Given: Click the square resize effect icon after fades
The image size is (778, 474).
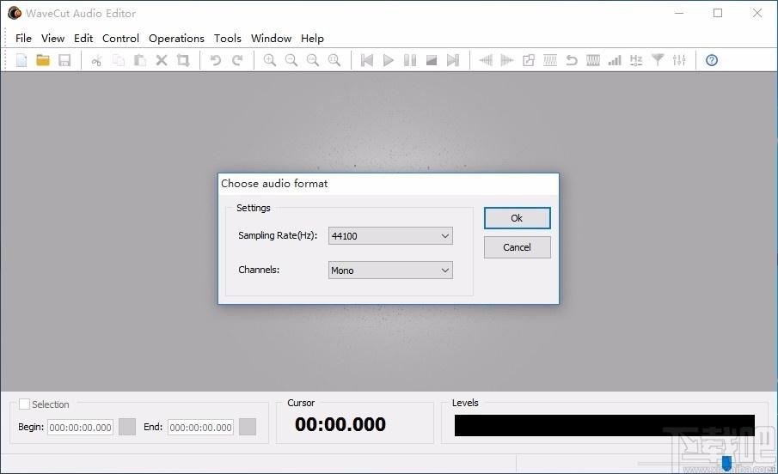Looking at the screenshot, I should point(529,60).
